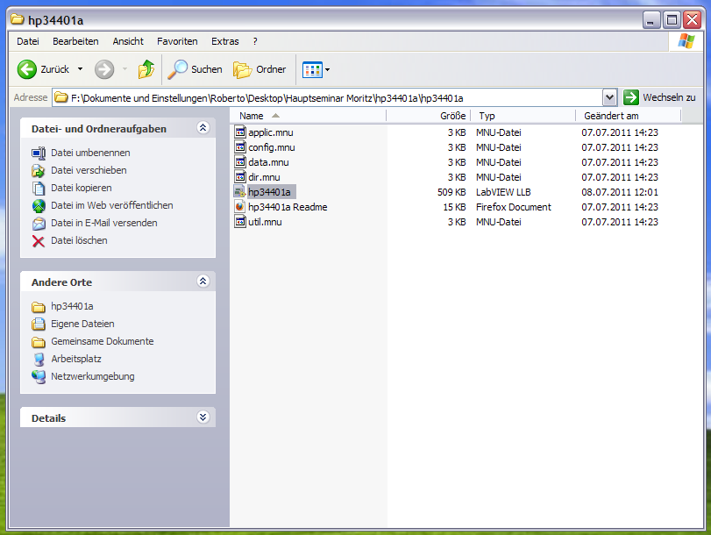Select the util.mnu file icon
This screenshot has height=535, width=711.
point(240,222)
